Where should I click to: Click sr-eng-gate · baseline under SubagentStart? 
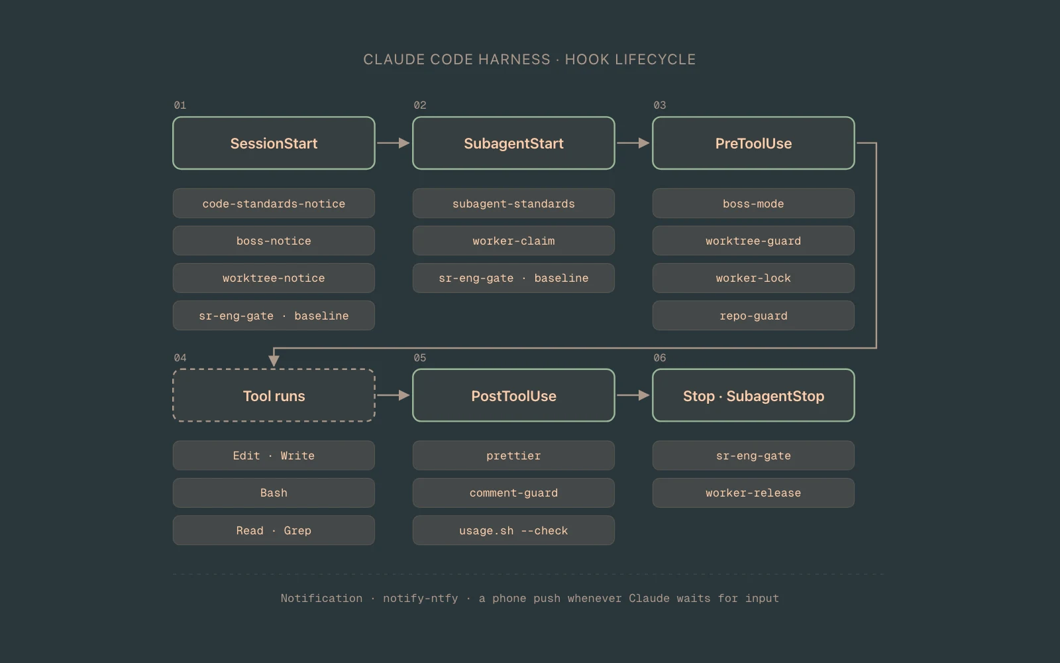[x=513, y=278]
